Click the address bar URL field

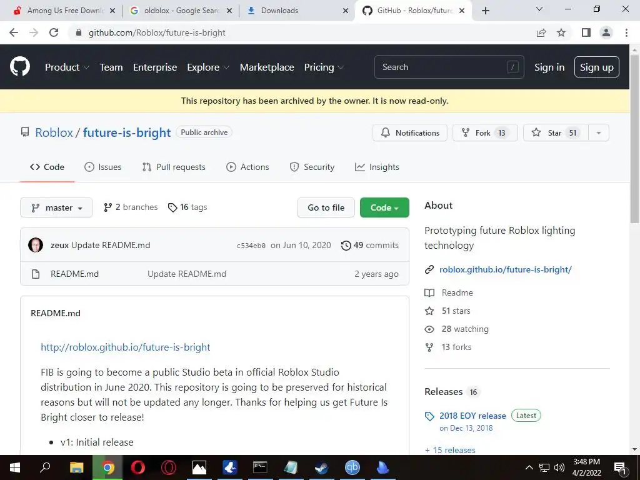coord(302,32)
